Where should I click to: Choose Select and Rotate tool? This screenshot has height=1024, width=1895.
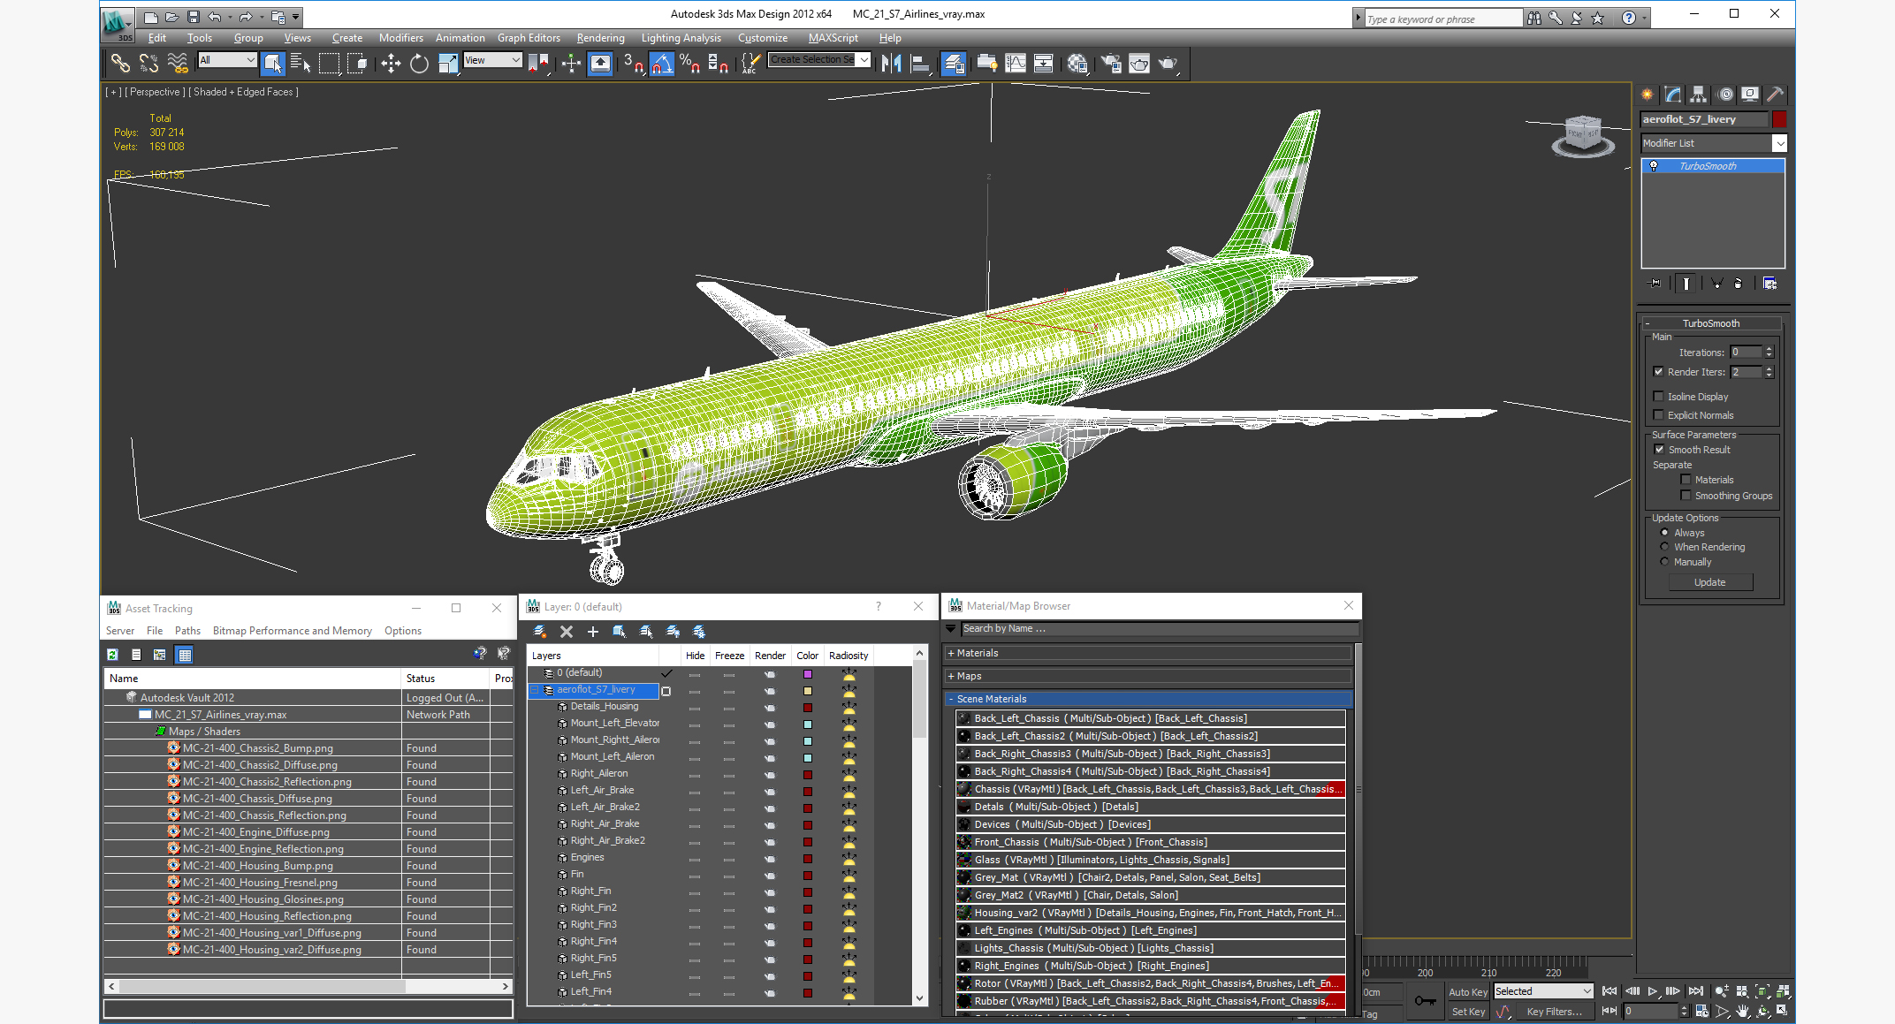coord(420,63)
